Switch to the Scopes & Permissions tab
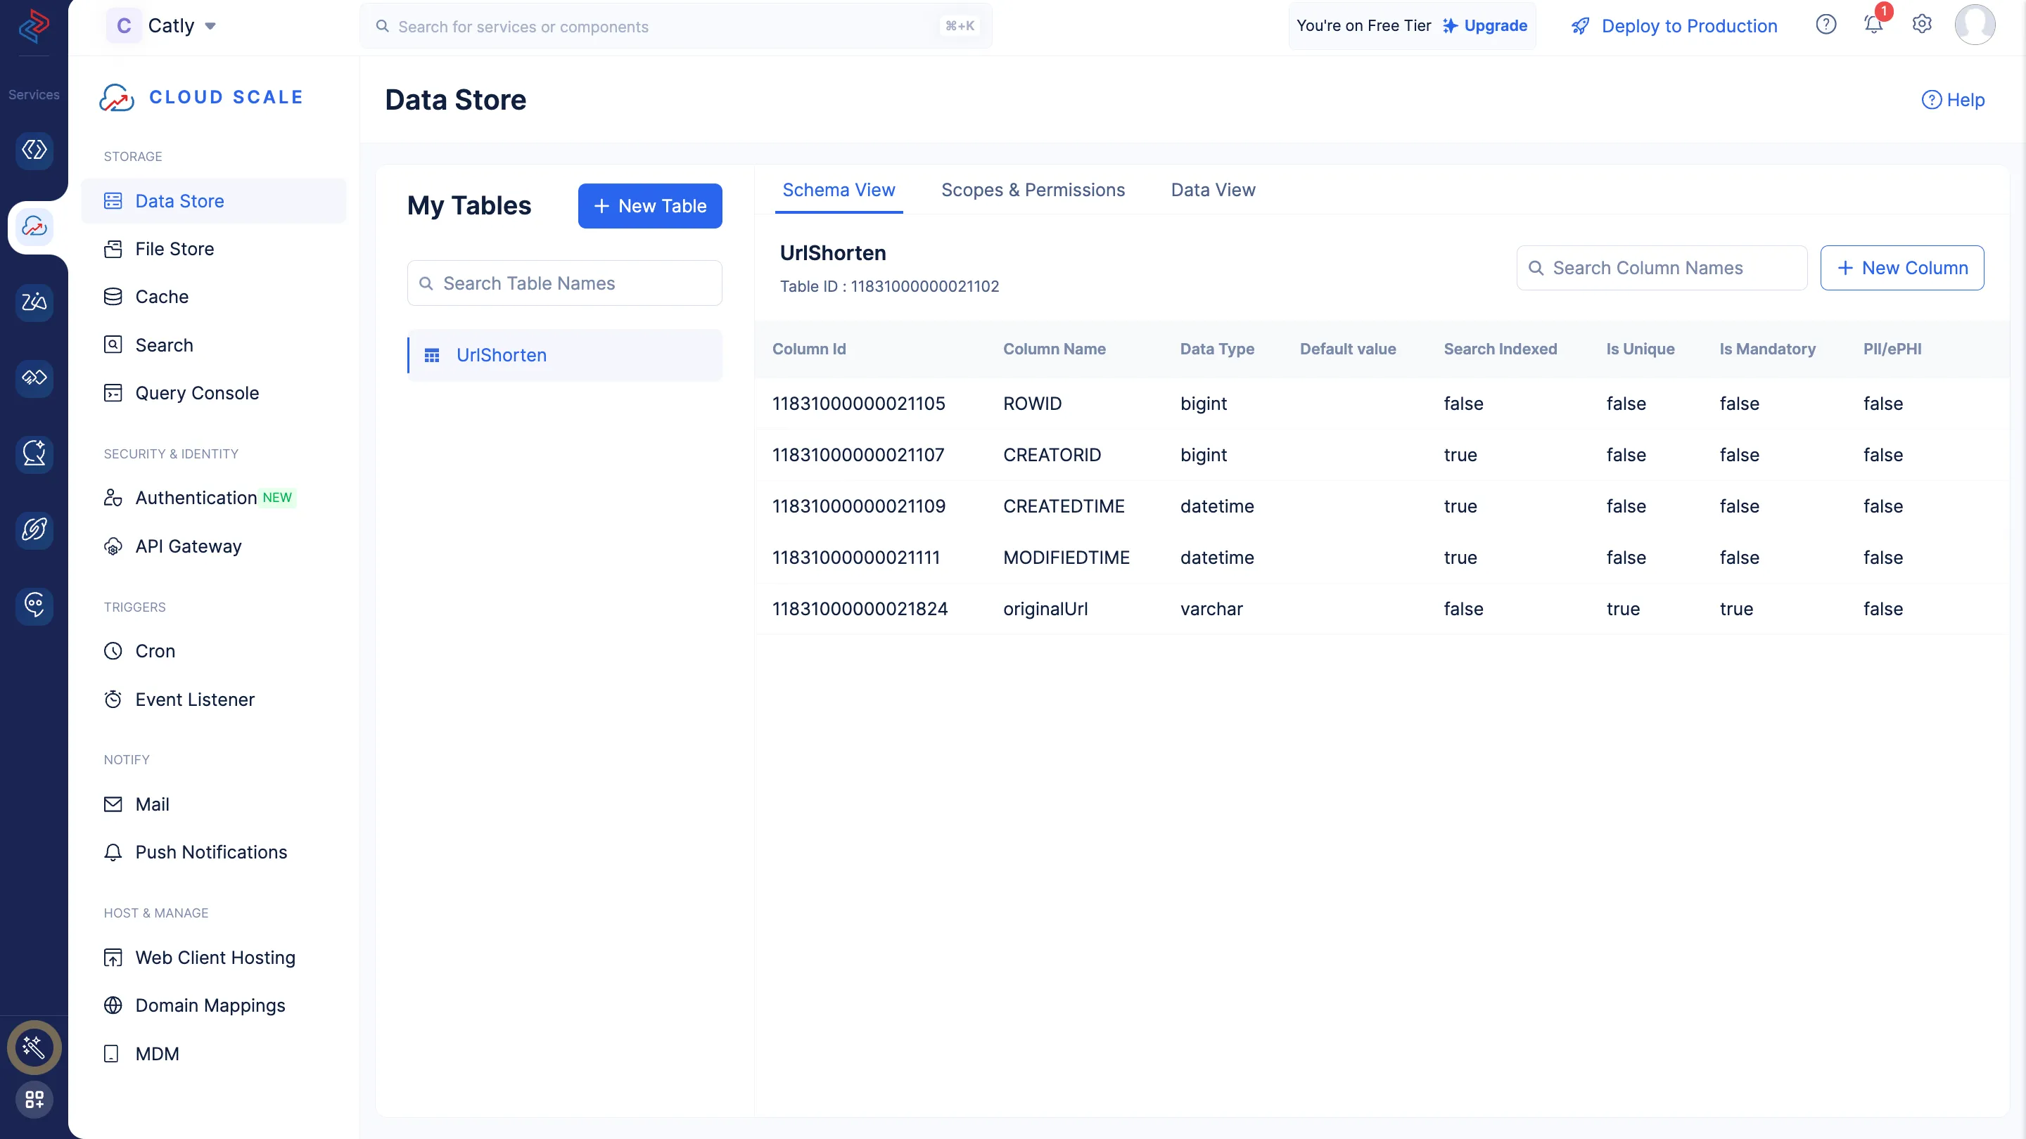The image size is (2026, 1139). pos(1033,191)
